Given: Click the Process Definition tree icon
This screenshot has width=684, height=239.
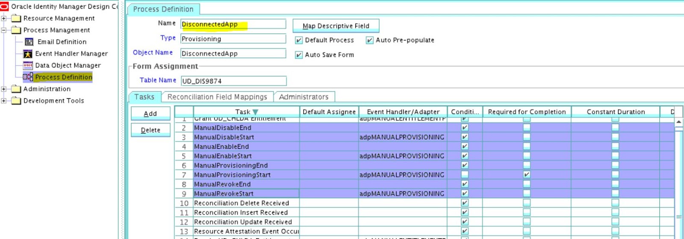Looking at the screenshot, I should [x=28, y=77].
